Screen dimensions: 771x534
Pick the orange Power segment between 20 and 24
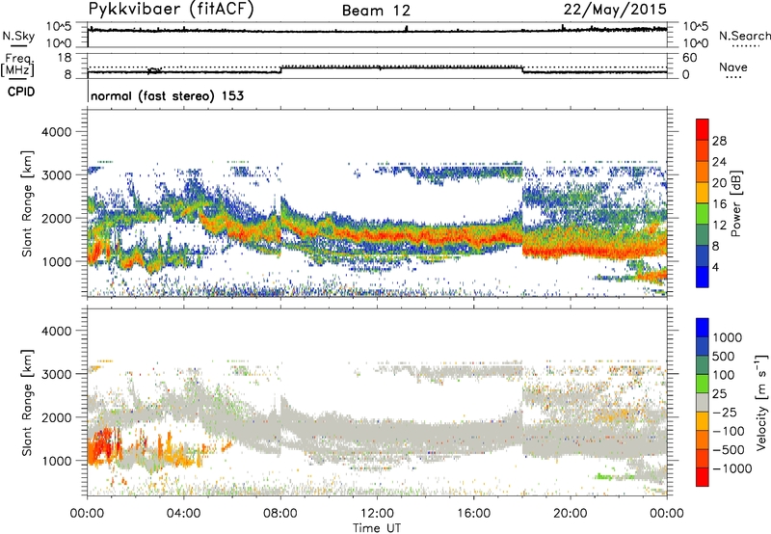point(703,172)
